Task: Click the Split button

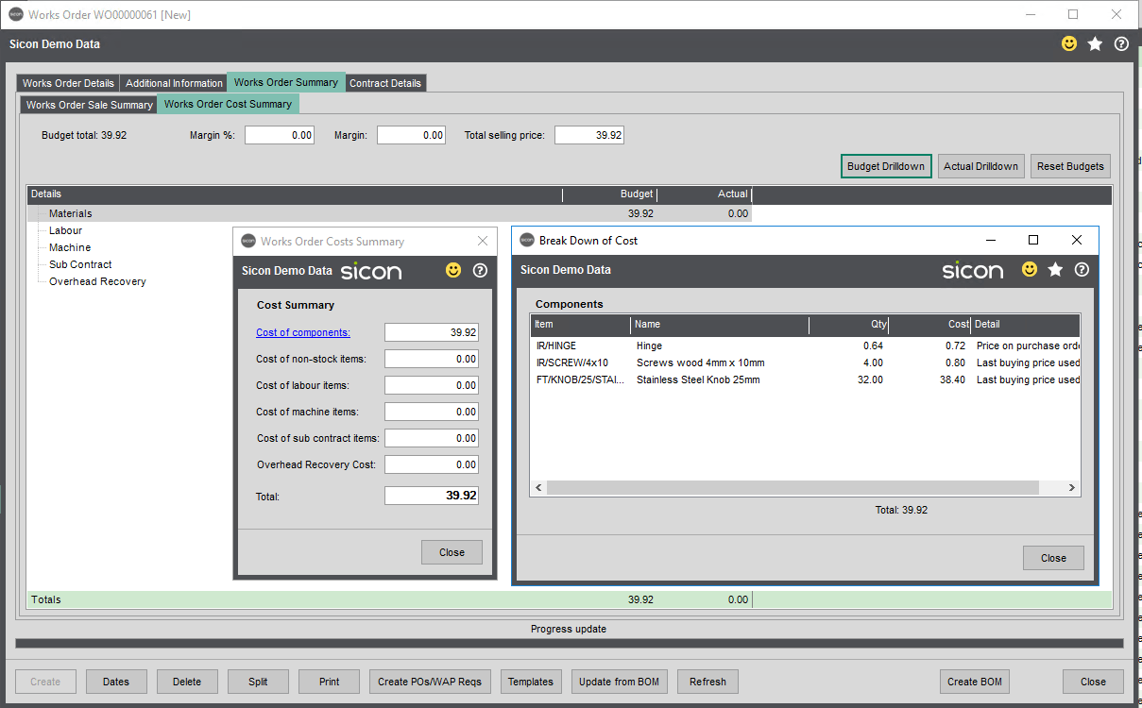Action: pyautogui.click(x=258, y=682)
